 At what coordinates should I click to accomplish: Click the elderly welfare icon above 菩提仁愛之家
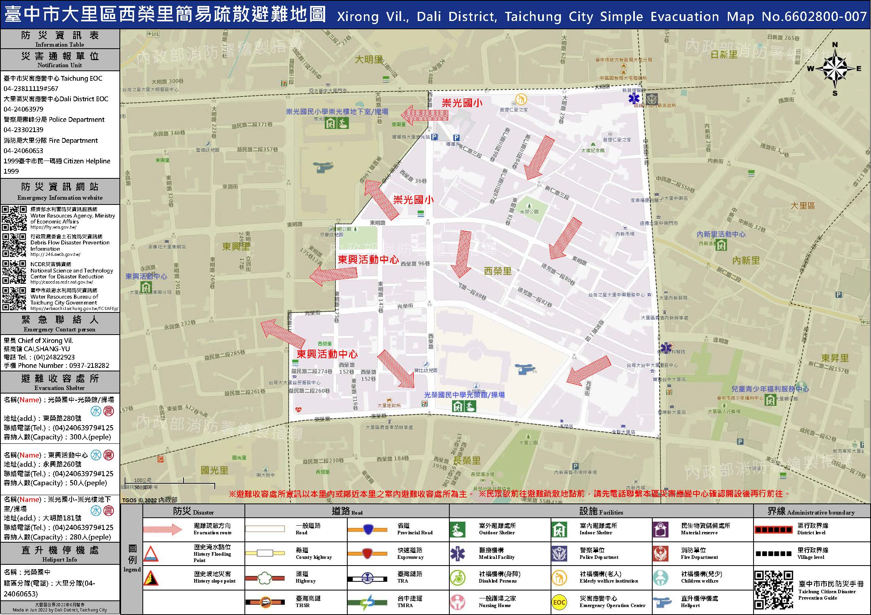521,99
